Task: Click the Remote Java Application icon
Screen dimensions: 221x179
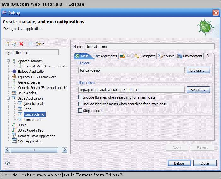Action: click(x=14, y=136)
